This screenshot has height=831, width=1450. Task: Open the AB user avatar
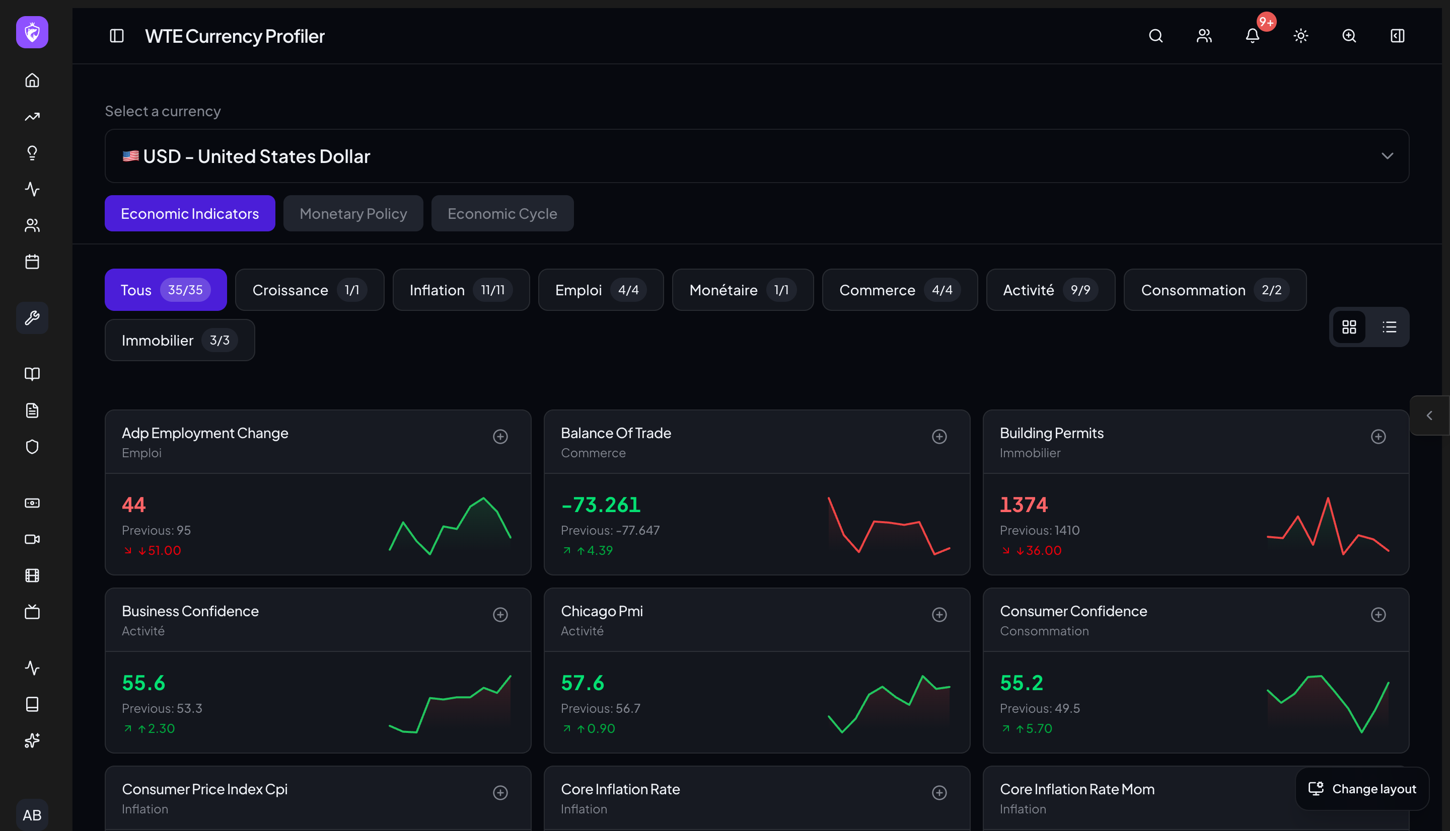32,814
